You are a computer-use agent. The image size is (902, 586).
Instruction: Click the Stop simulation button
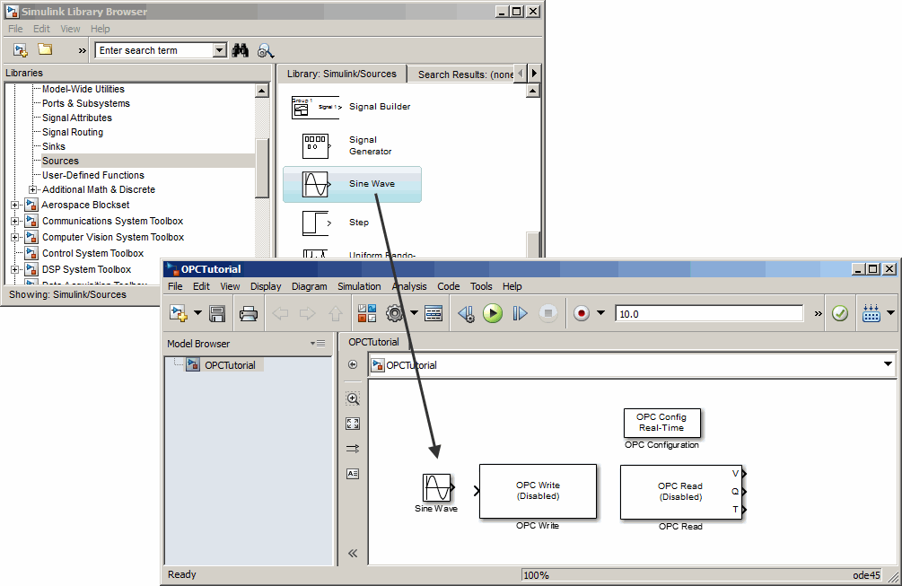(x=548, y=313)
